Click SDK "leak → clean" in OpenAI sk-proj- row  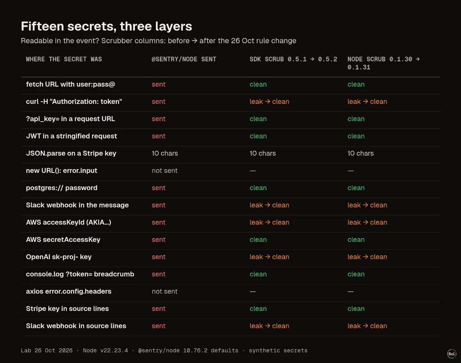[x=269, y=257]
